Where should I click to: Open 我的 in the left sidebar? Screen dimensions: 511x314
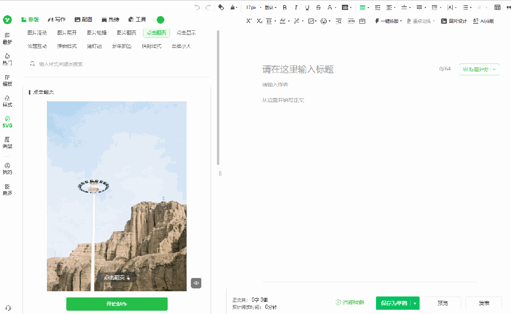[7, 169]
